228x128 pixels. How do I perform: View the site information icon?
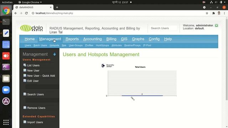coord(33,13)
